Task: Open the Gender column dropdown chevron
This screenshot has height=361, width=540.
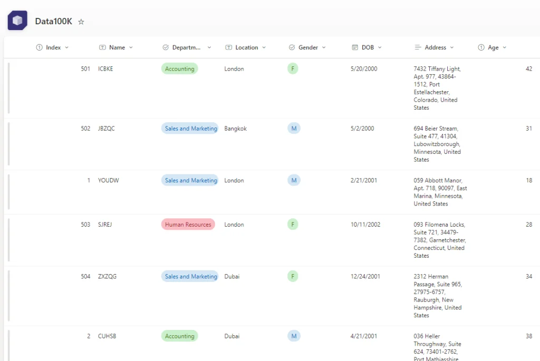Action: point(324,47)
